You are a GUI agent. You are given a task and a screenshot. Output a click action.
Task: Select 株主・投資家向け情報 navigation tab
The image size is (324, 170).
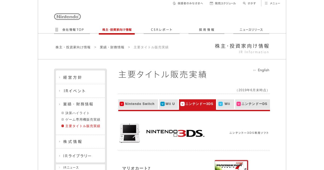117,30
